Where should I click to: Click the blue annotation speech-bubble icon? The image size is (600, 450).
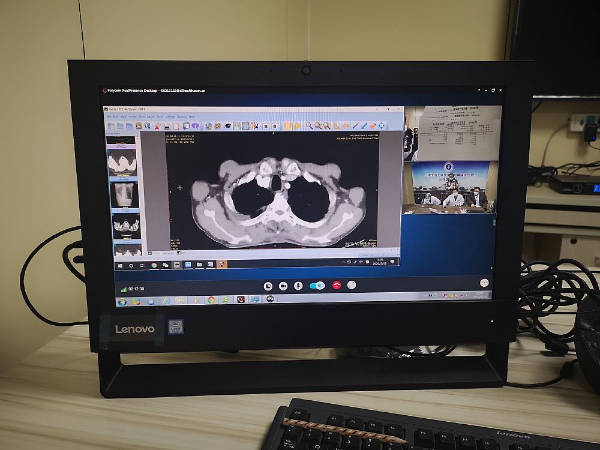coord(186,125)
